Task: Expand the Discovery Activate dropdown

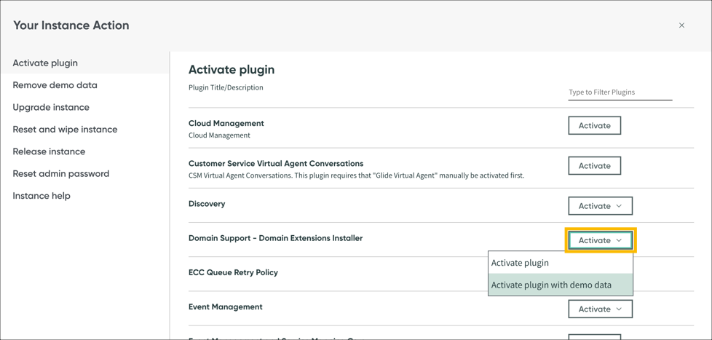Action: point(600,205)
